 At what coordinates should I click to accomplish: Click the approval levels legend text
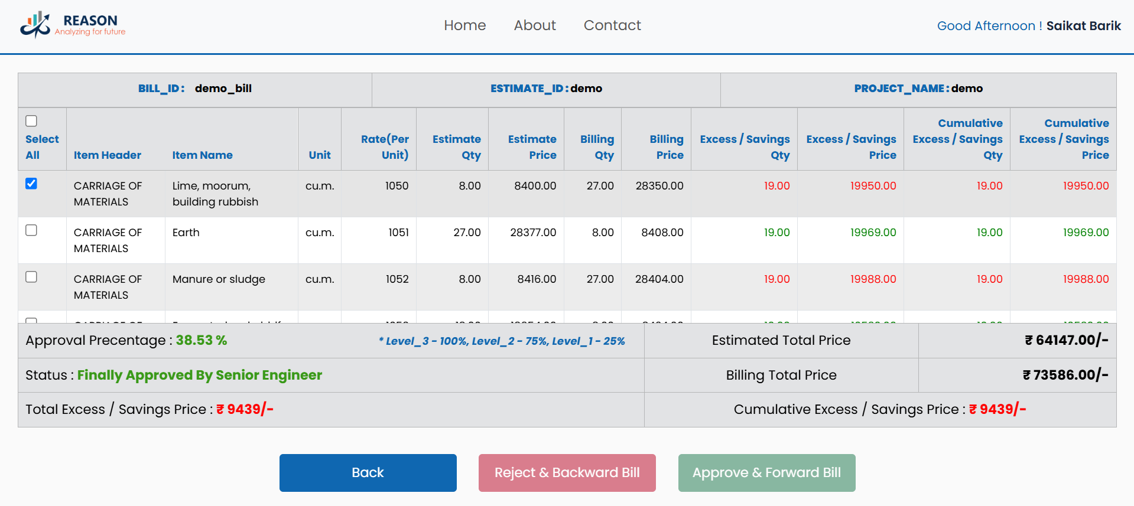coord(502,341)
